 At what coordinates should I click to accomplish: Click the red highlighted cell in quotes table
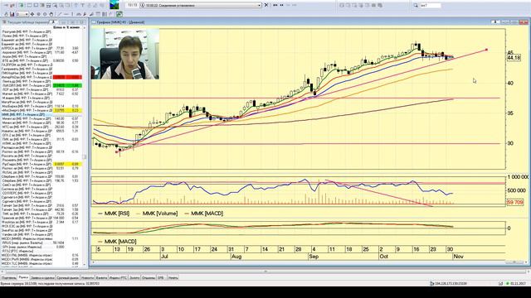pyautogui.click(x=67, y=77)
